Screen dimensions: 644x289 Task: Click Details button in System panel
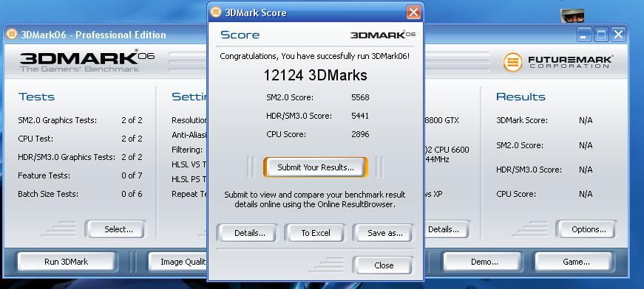point(446,229)
